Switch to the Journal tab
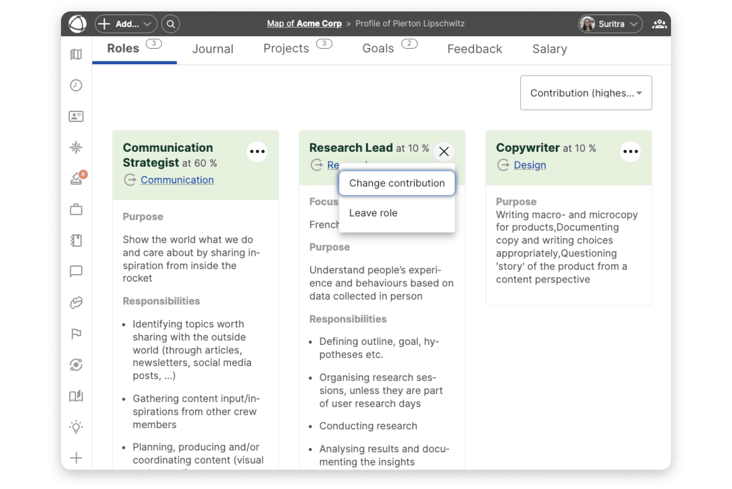The image size is (732, 489). click(213, 49)
